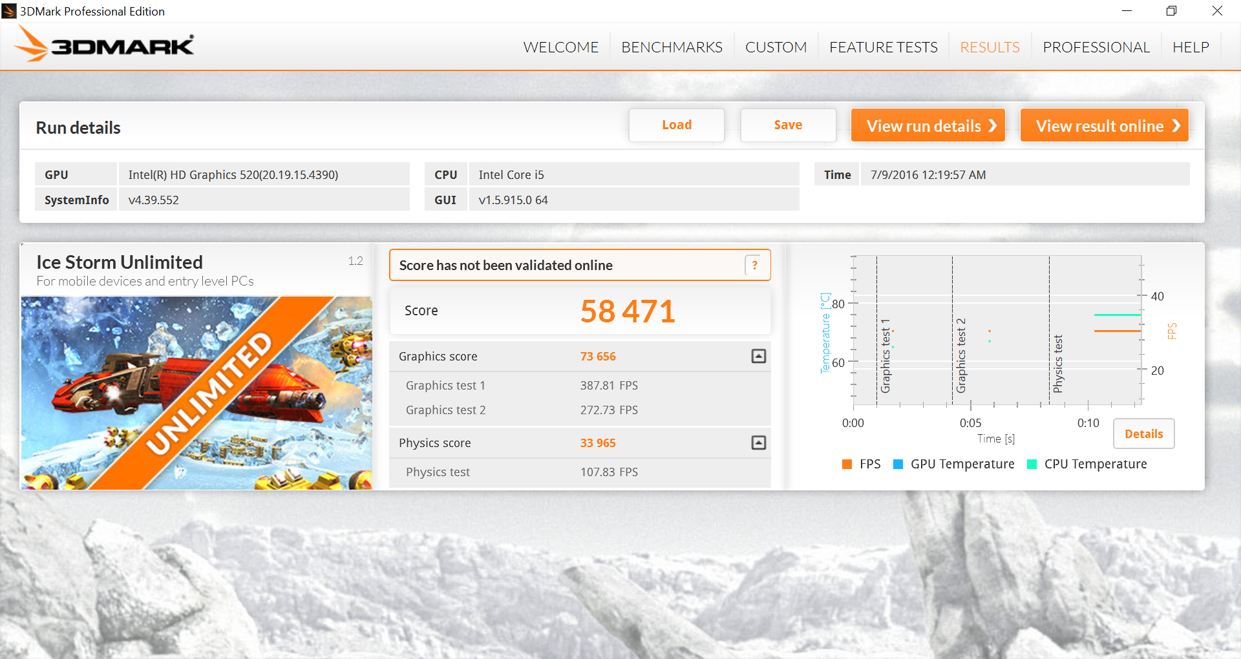The height and width of the screenshot is (659, 1241).
Task: Click the CPU Temperature green legend swatch
Action: tap(1032, 464)
